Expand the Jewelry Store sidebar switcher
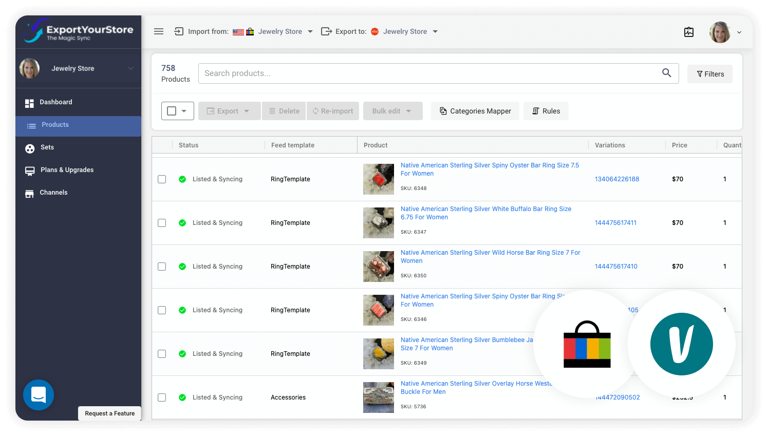The image size is (768, 436). click(130, 68)
